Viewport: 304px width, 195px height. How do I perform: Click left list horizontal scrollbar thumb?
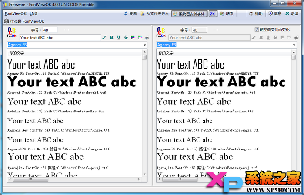pyautogui.click(x=30, y=179)
